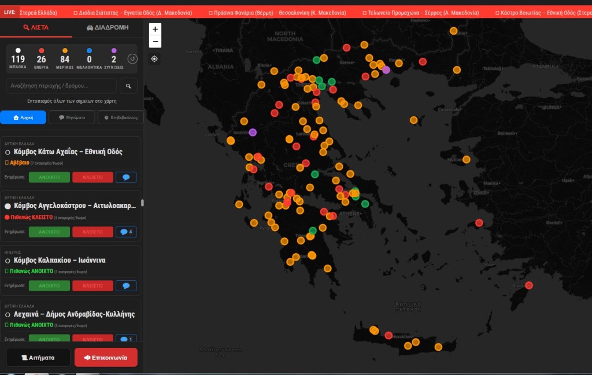Mark Κόμβος Αγγελοκάστρου as ΚΛΕΙΣΤΟ
The image size is (592, 375).
pyautogui.click(x=92, y=232)
